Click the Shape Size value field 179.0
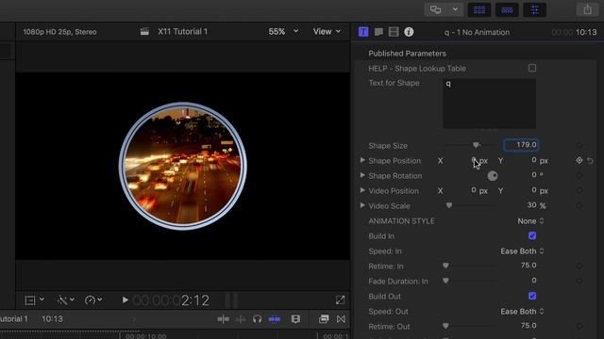 521,145
